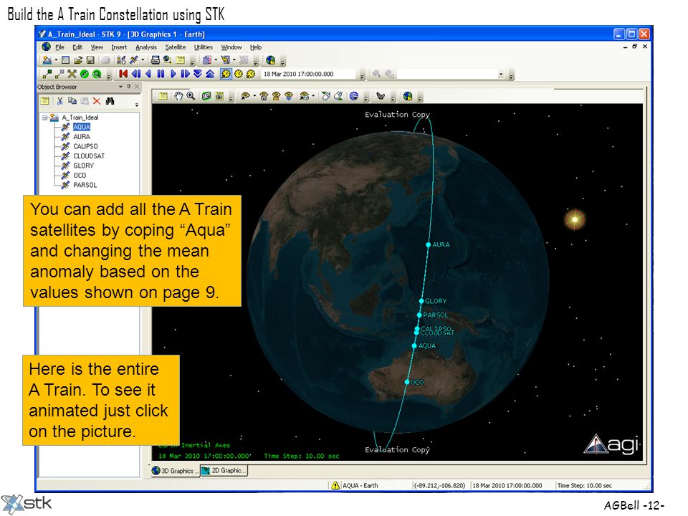
Task: Toggle X Real-time animation mode clock icon
Action: click(251, 74)
